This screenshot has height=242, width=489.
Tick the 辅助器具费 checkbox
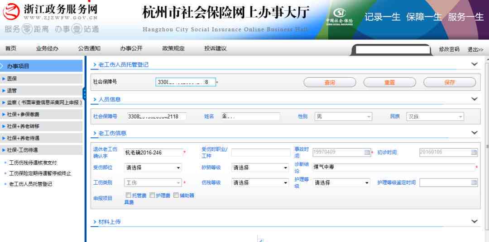click(176, 195)
